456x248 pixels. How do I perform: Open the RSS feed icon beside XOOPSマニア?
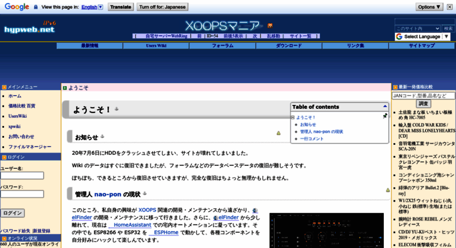(270, 26)
